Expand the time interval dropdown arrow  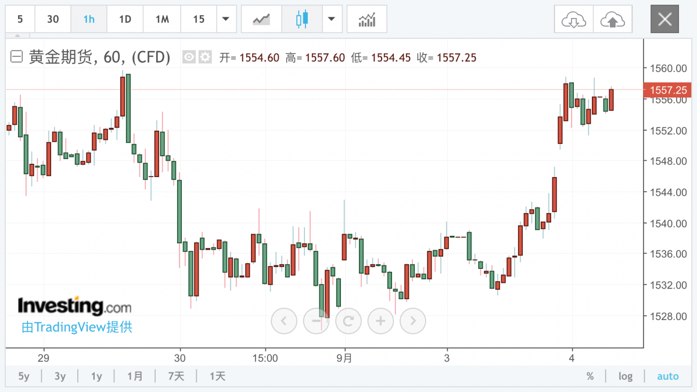tap(225, 19)
